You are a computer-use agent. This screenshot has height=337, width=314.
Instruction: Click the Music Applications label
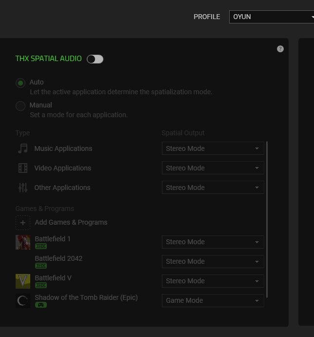[63, 148]
